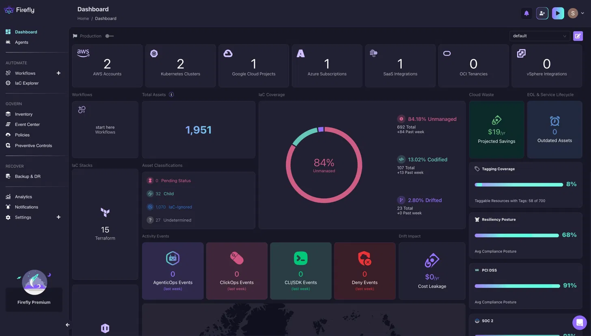The height and width of the screenshot is (336, 591).
Task: Open the notifications bell icon in header
Action: [526, 13]
